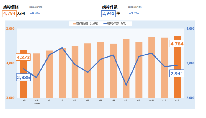Select the 4,373 data label on the chart
Screen dimensions: 206x118
click(23, 58)
